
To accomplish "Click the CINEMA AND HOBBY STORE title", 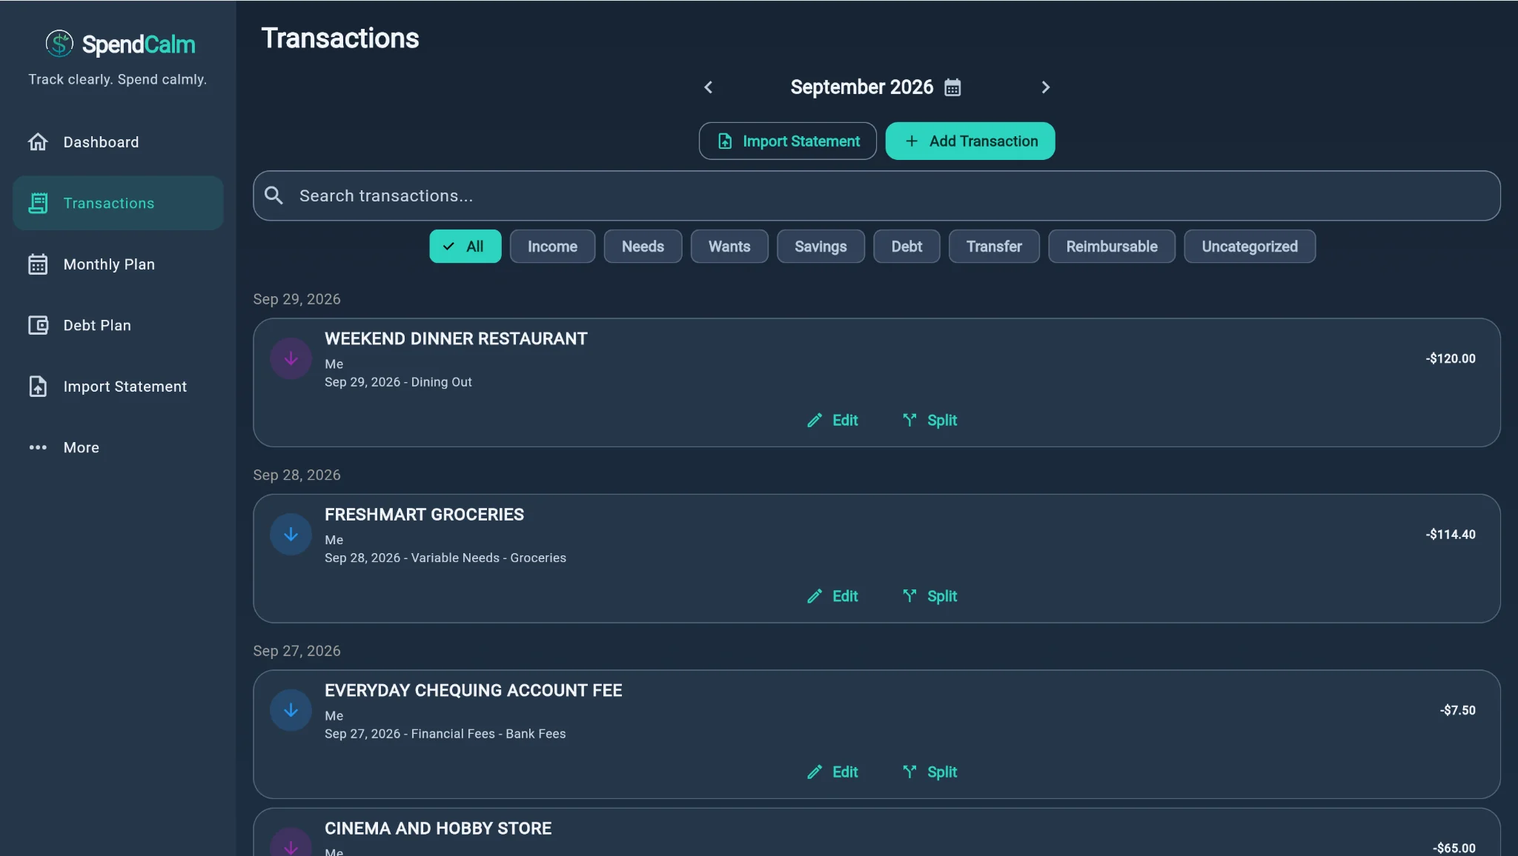I will (438, 829).
